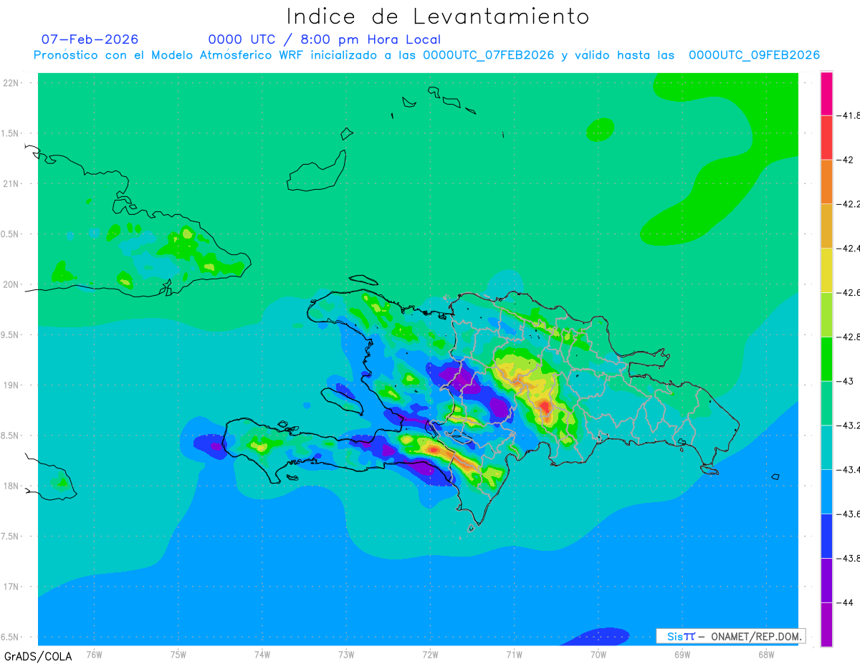The image size is (860, 664).
Task: Click the "71W" longitude label
Action: [514, 655]
